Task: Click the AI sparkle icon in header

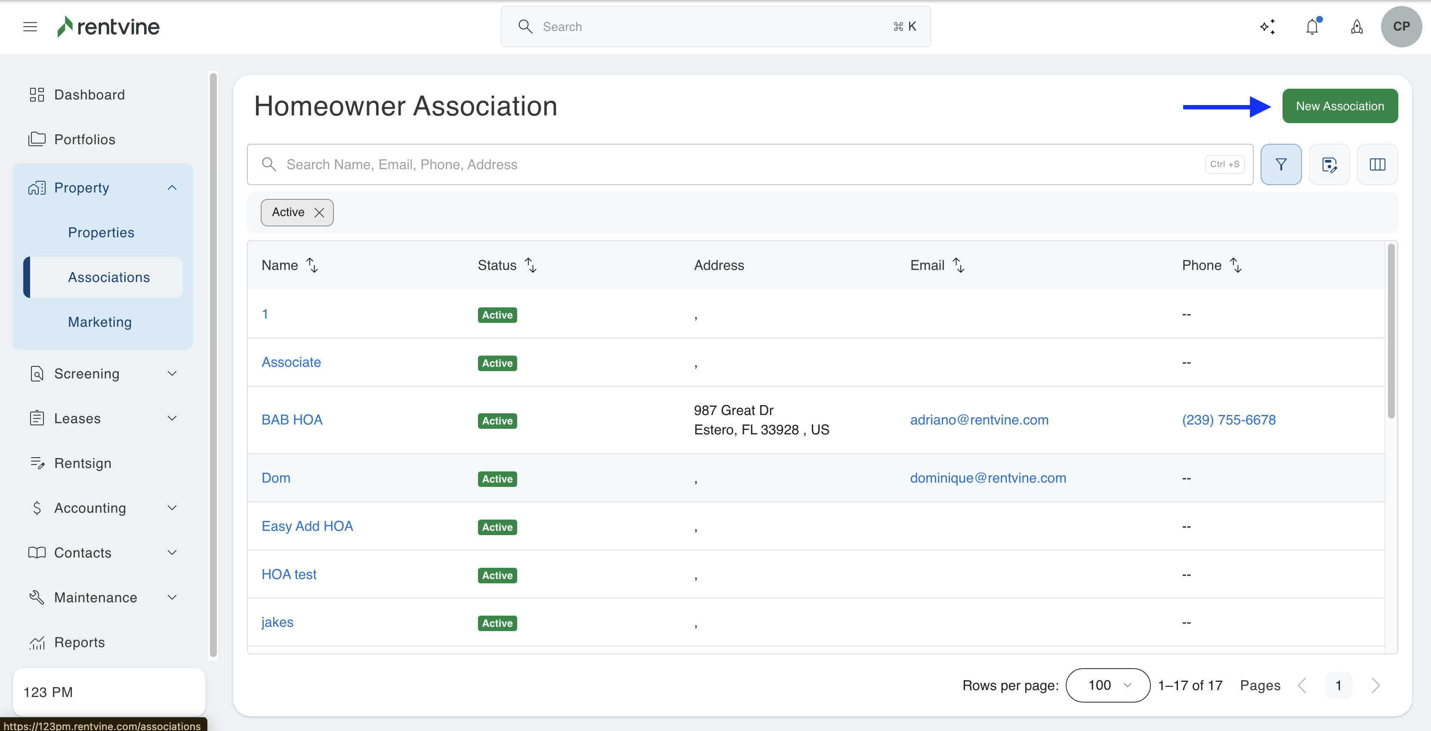Action: pos(1267,27)
